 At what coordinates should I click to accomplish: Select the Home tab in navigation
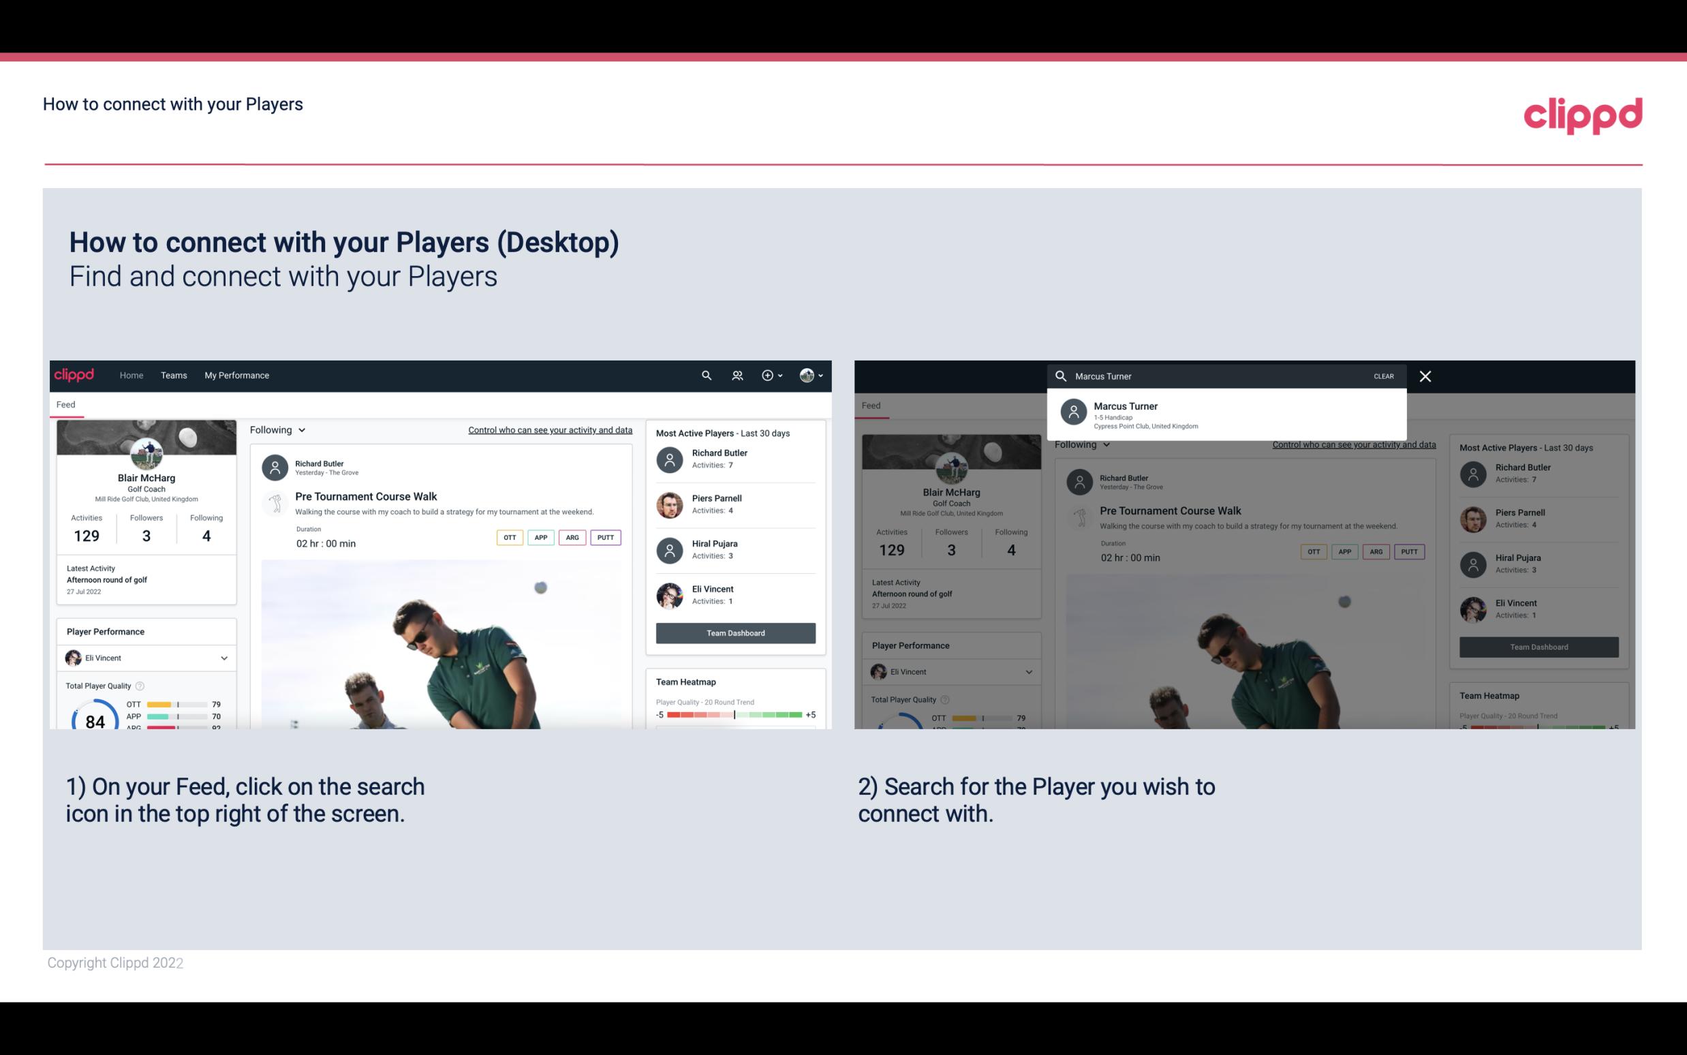[130, 374]
